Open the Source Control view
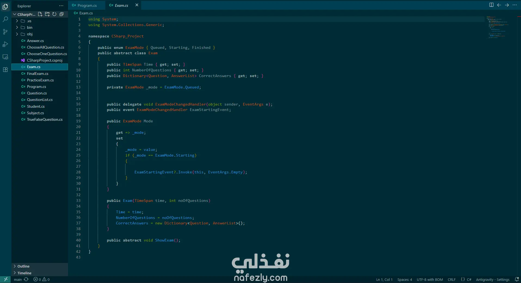 [5, 32]
